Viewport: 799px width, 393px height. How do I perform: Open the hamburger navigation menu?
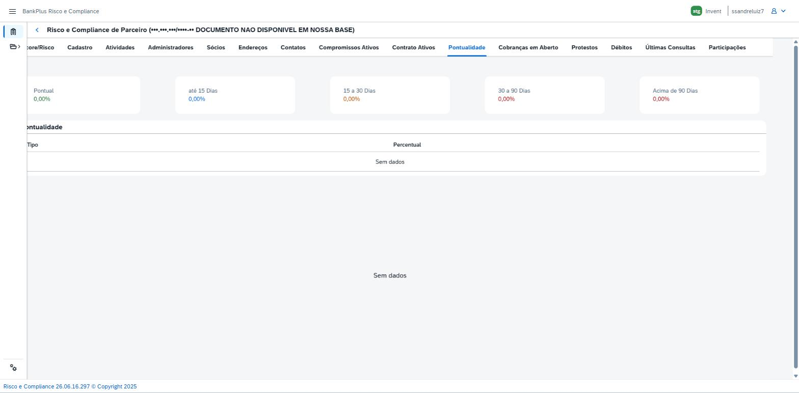tap(13, 11)
